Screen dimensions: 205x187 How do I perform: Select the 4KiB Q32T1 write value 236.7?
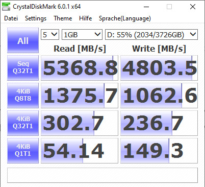coord(159,123)
